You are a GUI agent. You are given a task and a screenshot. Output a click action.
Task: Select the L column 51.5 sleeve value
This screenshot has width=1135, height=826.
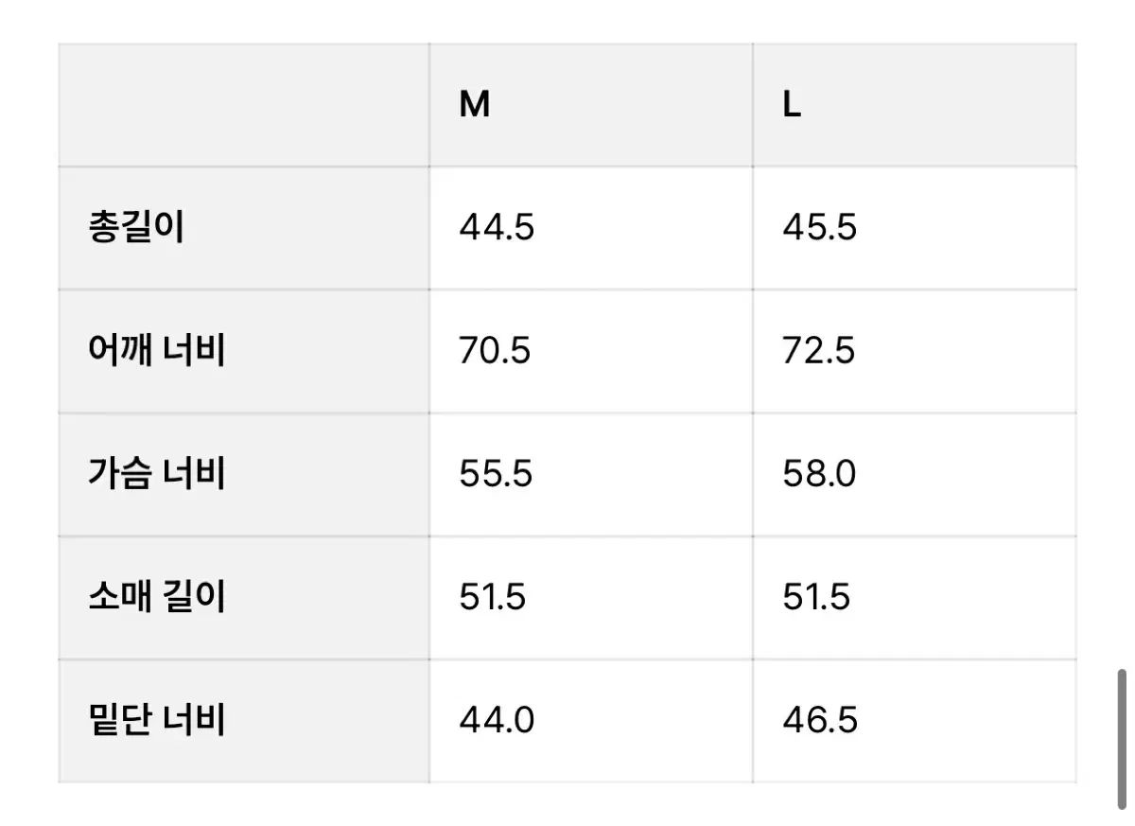(815, 597)
